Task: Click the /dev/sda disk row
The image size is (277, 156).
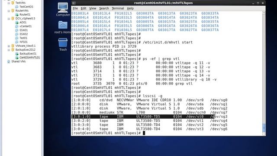Action: [x=149, y=104]
